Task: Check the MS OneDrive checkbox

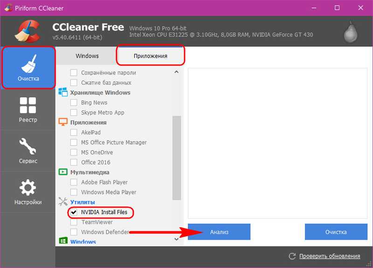Action: [74, 153]
